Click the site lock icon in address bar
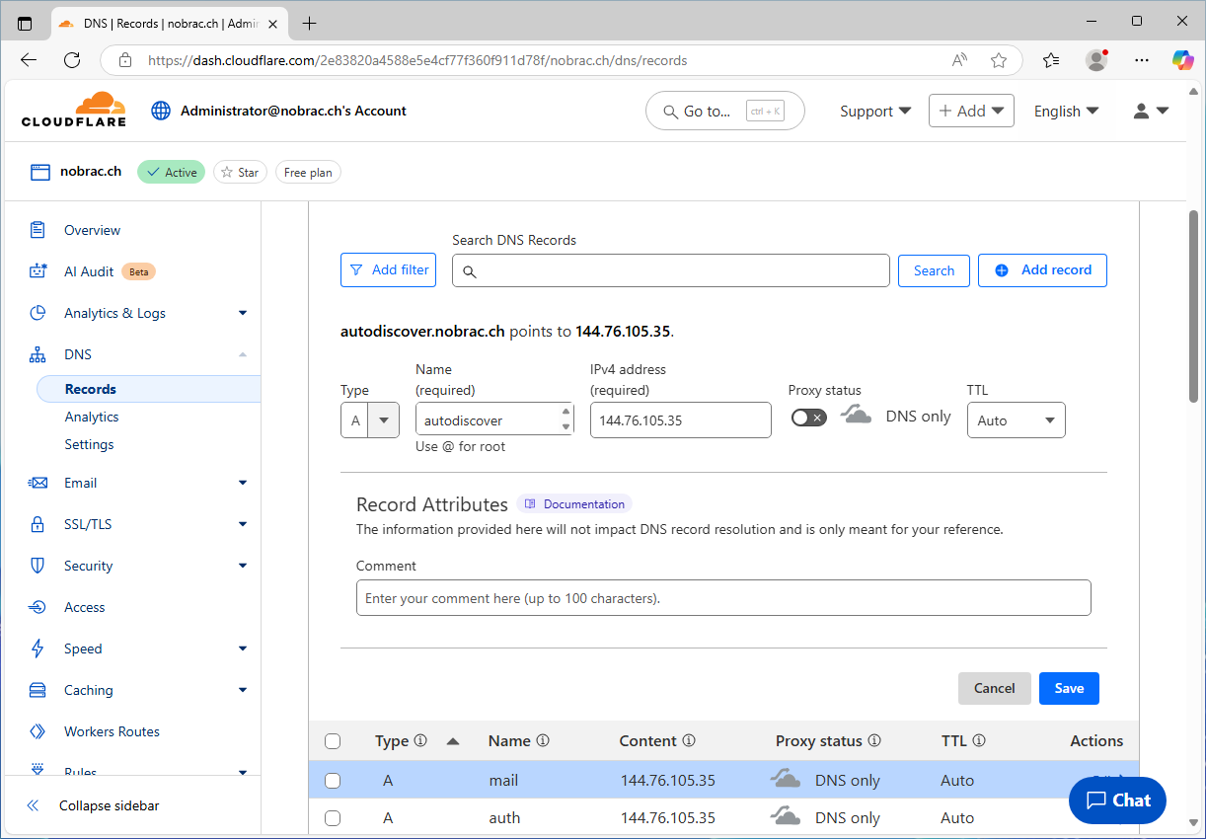 [125, 60]
